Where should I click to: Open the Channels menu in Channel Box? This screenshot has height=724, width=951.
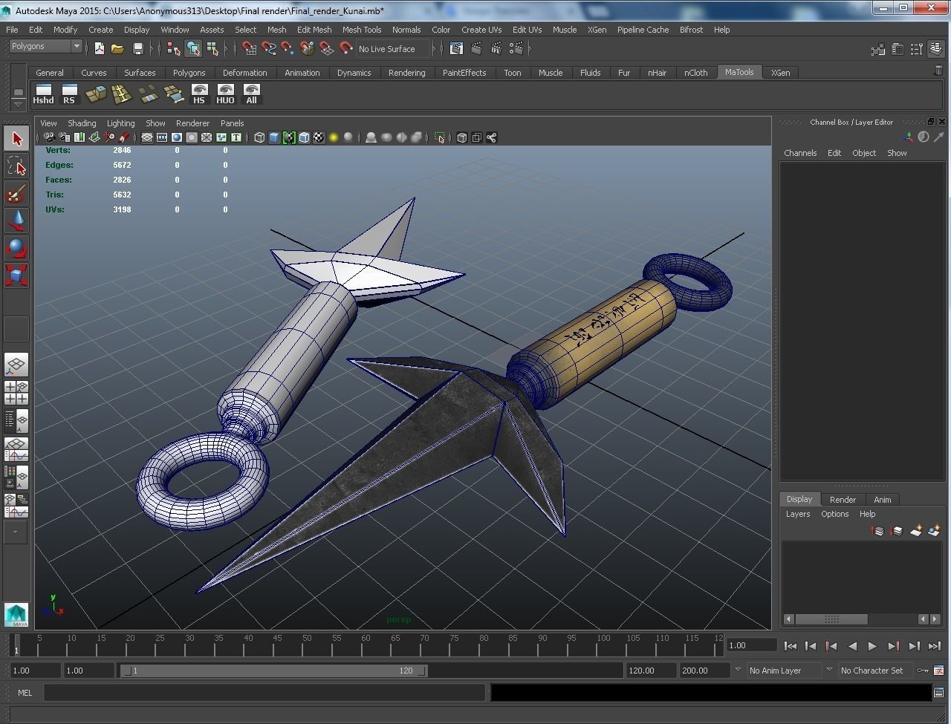click(800, 153)
